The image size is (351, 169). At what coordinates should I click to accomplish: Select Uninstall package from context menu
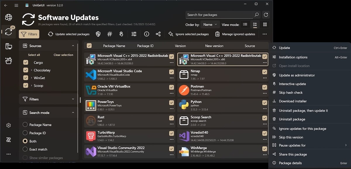pyautogui.click(x=292, y=119)
